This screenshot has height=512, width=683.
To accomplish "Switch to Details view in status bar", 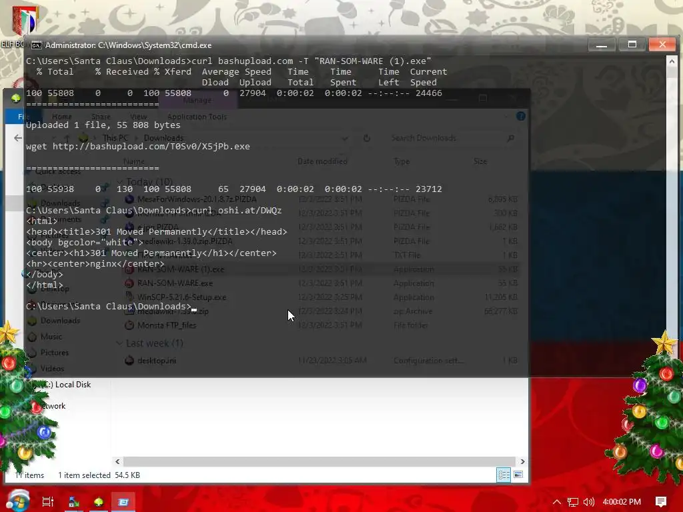I will click(504, 475).
